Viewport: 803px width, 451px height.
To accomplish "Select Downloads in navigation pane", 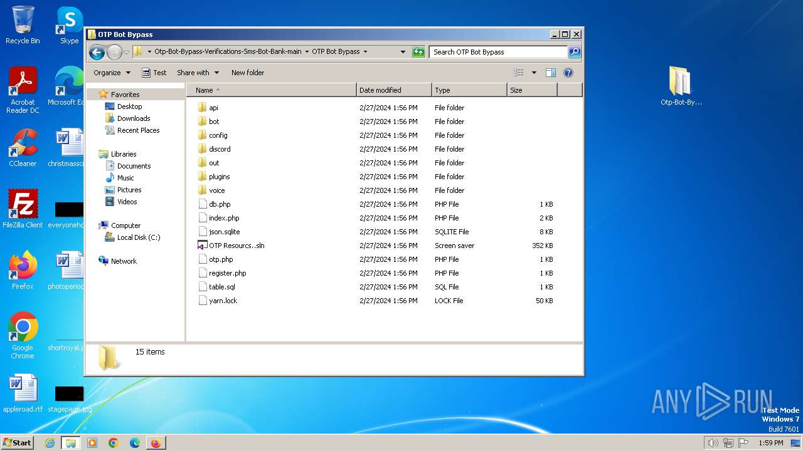I will (133, 118).
